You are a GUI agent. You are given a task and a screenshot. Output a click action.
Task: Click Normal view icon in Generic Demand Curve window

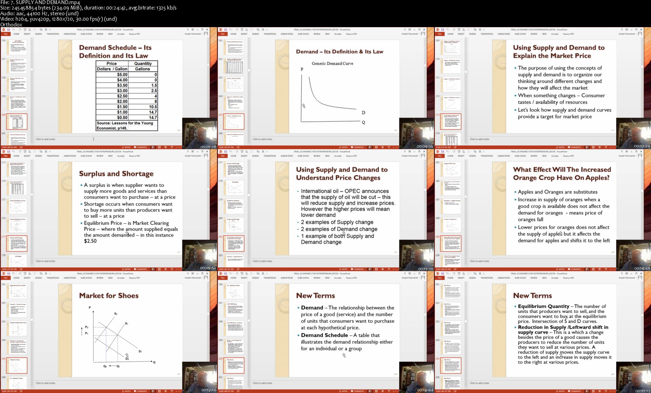pyautogui.click(x=370, y=147)
